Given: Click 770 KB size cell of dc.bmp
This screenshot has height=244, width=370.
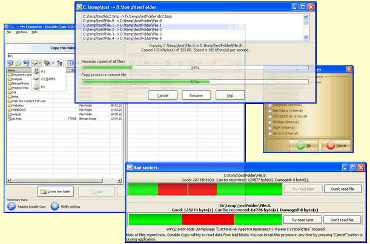Looking at the screenshot, I should point(72,119).
